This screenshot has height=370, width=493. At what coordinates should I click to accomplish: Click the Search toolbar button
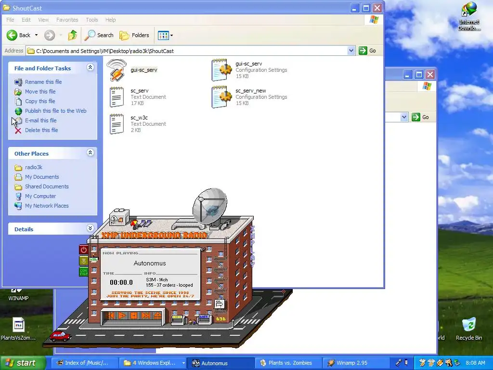(99, 35)
